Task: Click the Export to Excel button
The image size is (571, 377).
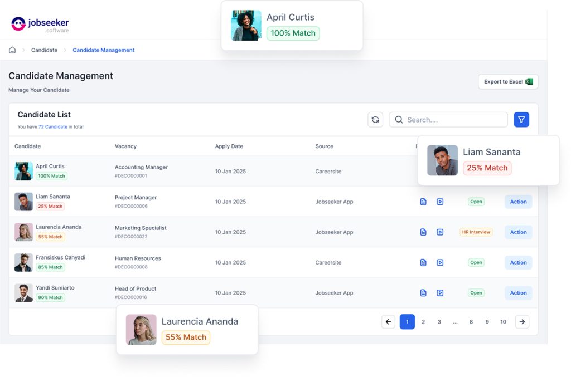Action: tap(508, 82)
